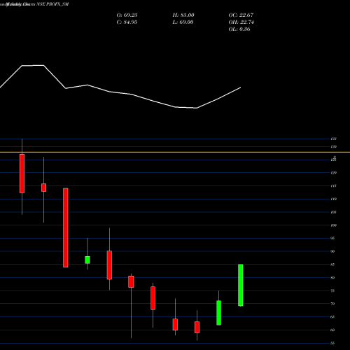
Task: Click the 60 price axis label
Action: pos(332,330)
